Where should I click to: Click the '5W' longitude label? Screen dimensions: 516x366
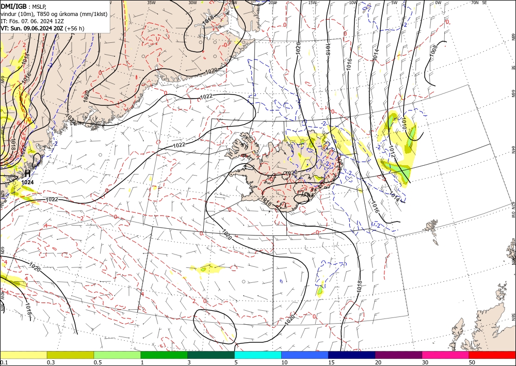[x=394, y=3]
